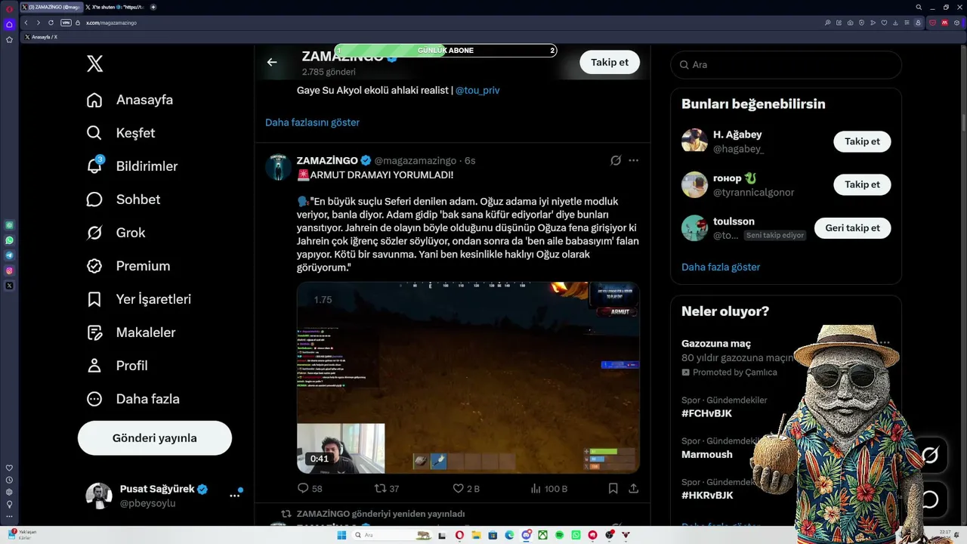The height and width of the screenshot is (544, 967).
Task: Reload the page
Action: pyautogui.click(x=51, y=23)
